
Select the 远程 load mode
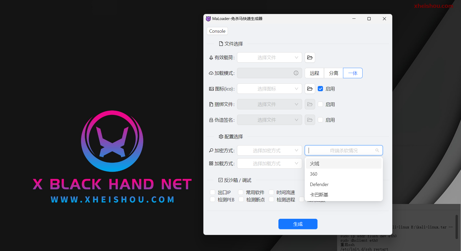click(x=314, y=73)
